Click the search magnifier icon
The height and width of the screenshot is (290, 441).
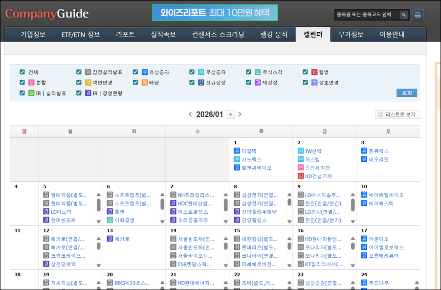(403, 15)
